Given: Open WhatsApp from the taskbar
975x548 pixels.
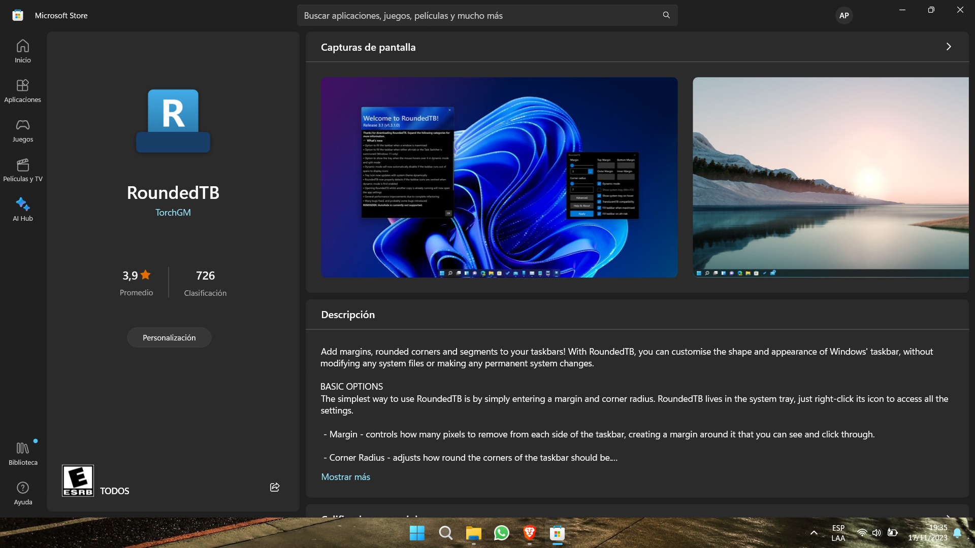Looking at the screenshot, I should pos(501,533).
